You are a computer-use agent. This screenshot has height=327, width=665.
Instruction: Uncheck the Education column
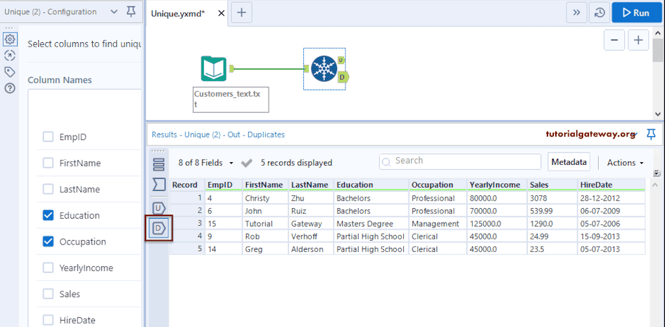tap(48, 215)
